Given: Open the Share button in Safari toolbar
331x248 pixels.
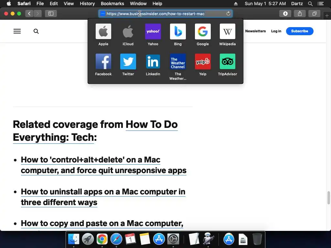Looking at the screenshot, I should pyautogui.click(x=300, y=14).
